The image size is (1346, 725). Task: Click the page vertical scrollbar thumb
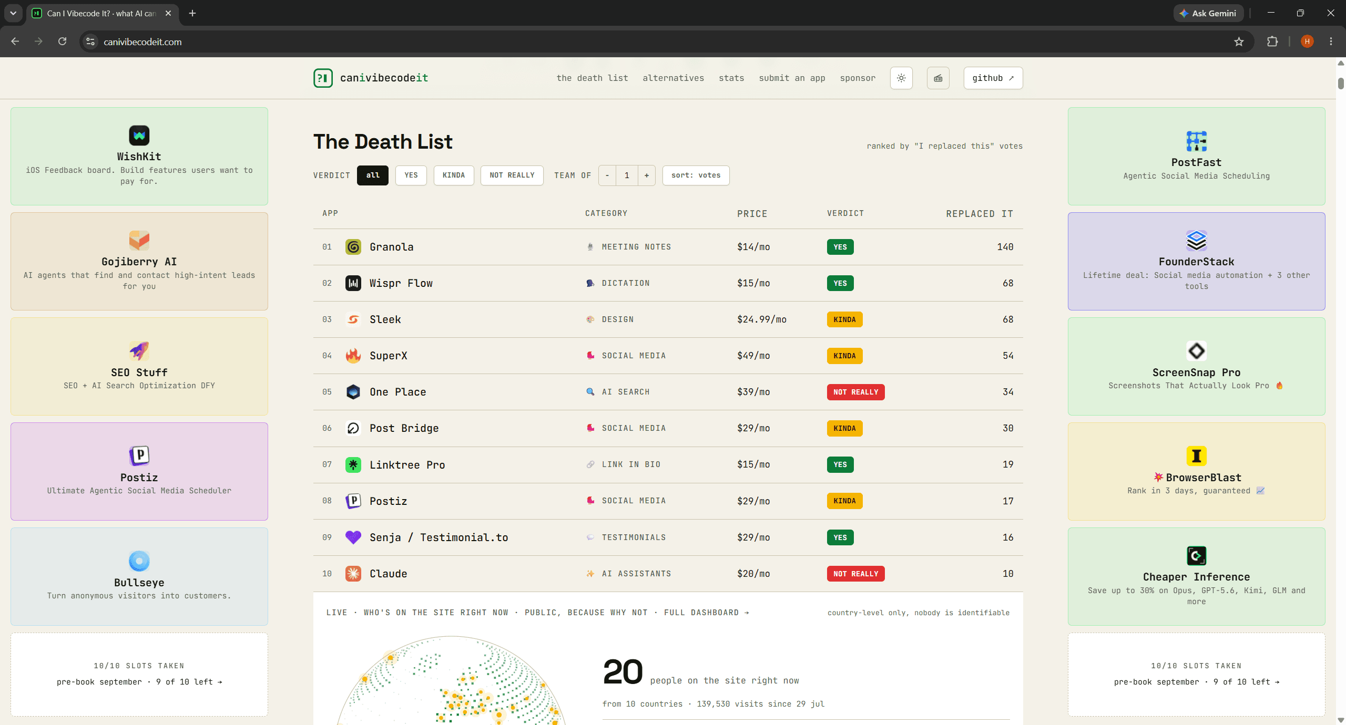coord(1341,83)
